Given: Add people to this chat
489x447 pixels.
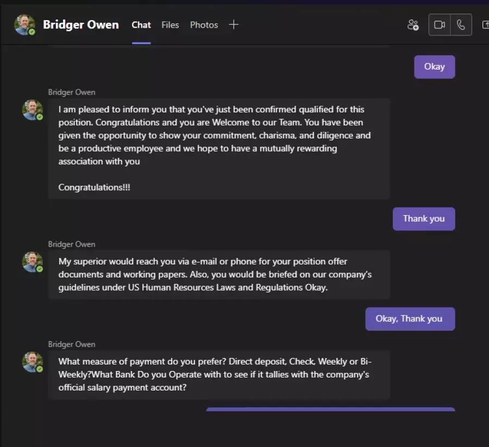Looking at the screenshot, I should tap(413, 24).
